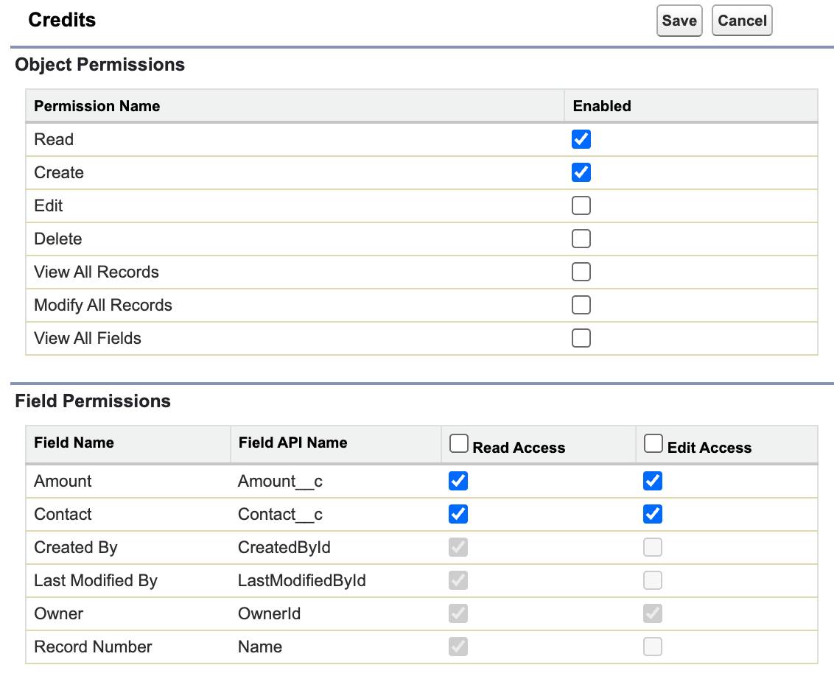Uncheck the Create object permission
The image size is (834, 676).
pos(581,172)
